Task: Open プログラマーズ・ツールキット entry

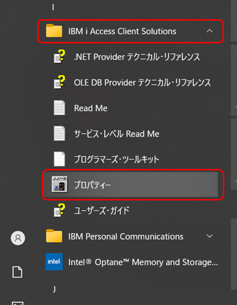Action: tap(117, 159)
